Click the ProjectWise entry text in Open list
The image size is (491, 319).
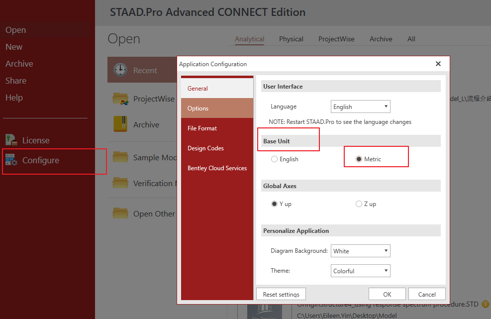pyautogui.click(x=154, y=99)
